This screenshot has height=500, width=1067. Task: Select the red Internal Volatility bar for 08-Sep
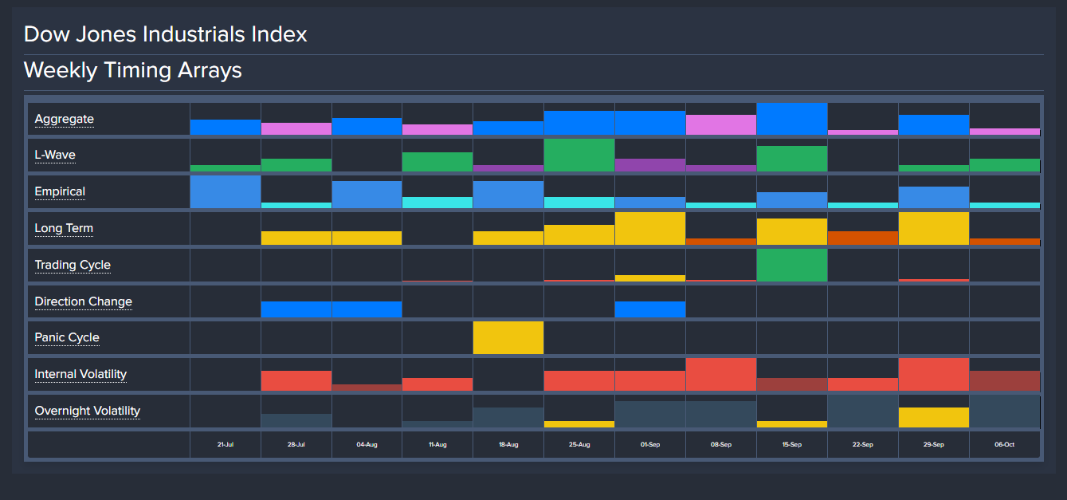tap(721, 375)
